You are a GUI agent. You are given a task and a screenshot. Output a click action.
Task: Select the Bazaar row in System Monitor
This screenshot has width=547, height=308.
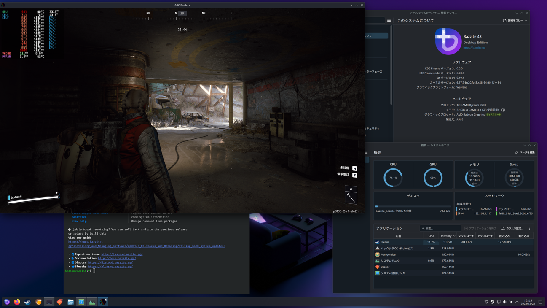click(453, 267)
